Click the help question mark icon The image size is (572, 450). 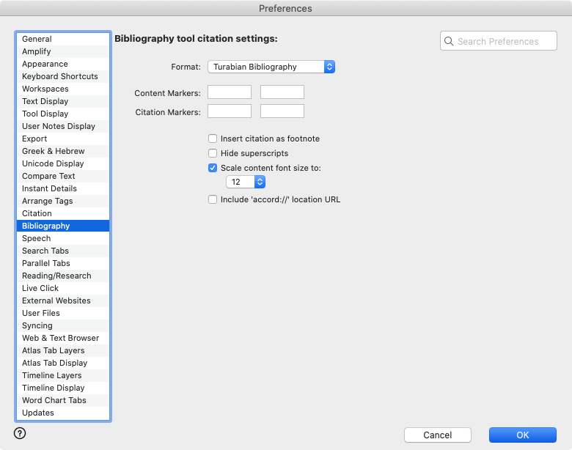(x=20, y=433)
